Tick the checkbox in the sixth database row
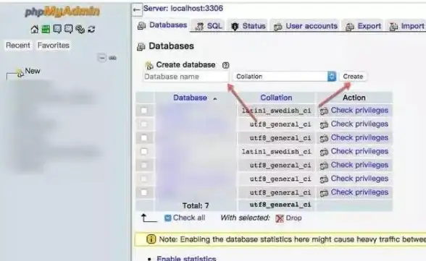 (144, 179)
